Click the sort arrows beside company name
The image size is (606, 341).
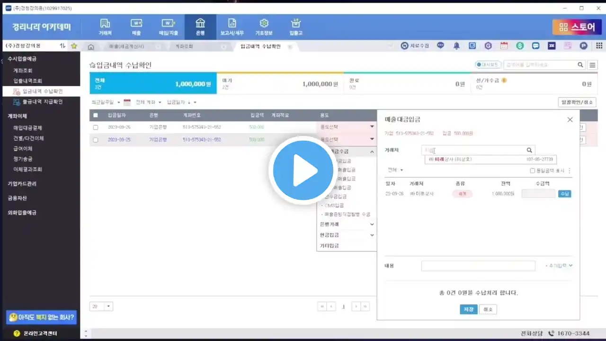(62, 46)
